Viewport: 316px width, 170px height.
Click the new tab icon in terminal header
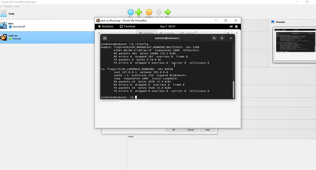105,38
